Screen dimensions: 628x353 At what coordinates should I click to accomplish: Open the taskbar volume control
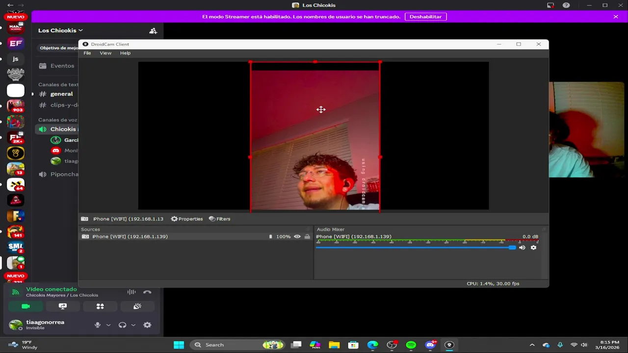pos(584,345)
